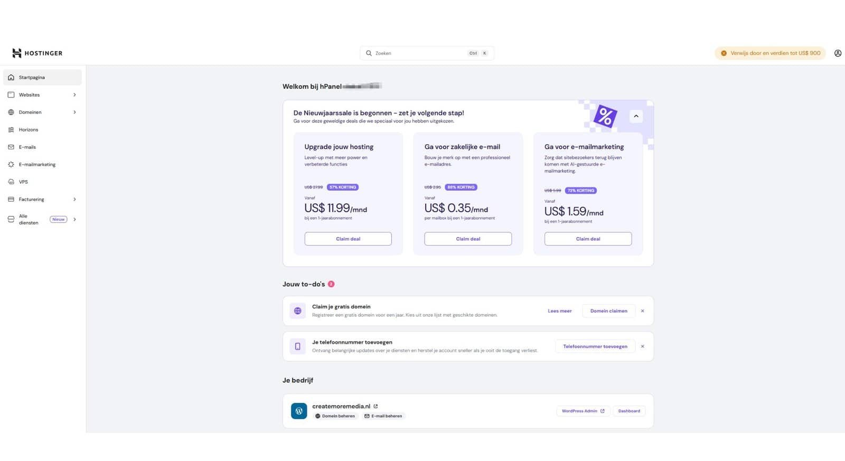Open the user profile icon

pyautogui.click(x=838, y=53)
